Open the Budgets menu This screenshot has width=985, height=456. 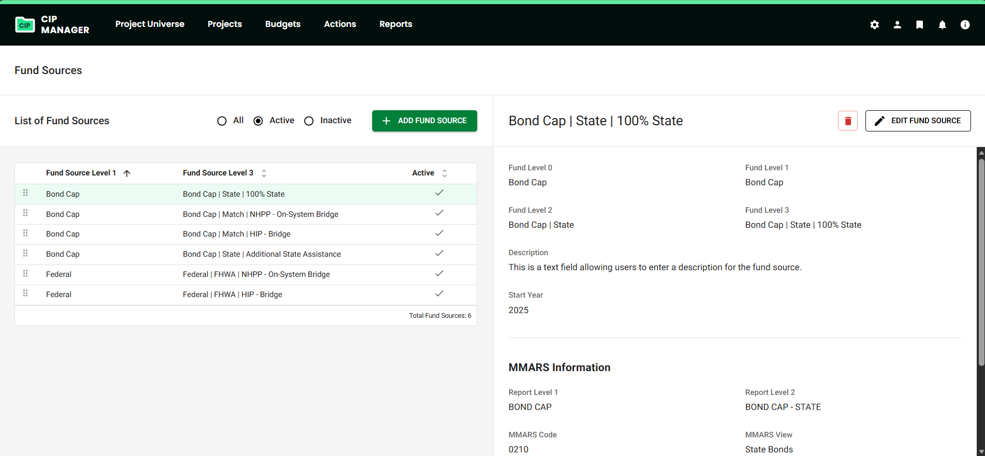coord(283,24)
